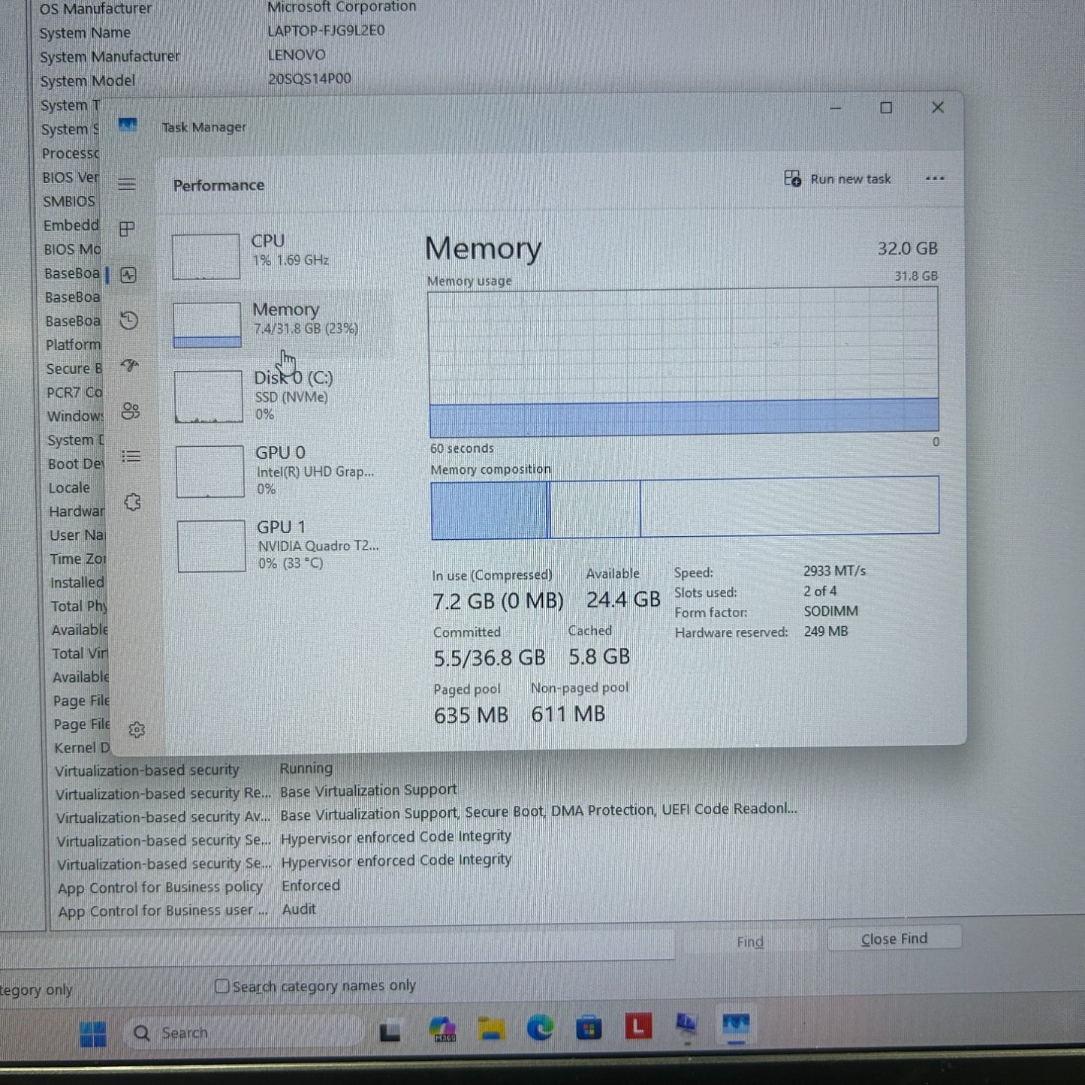This screenshot has width=1085, height=1085.
Task: Open Task Manager Settings gear
Action: tap(137, 730)
